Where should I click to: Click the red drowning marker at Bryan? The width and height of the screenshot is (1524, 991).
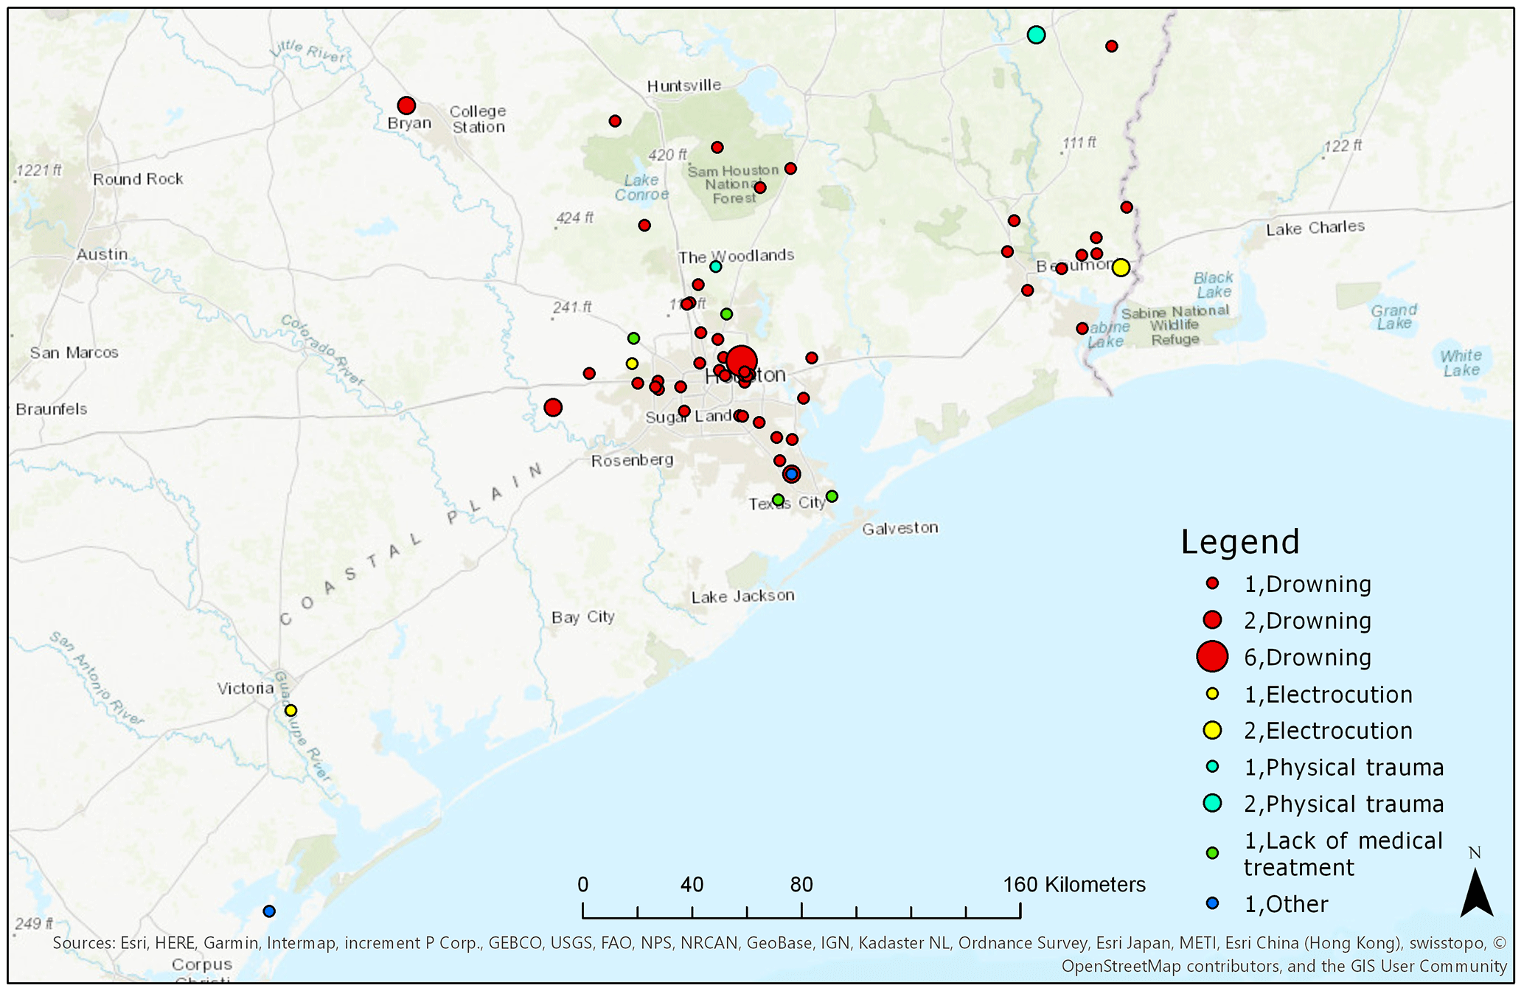[406, 105]
